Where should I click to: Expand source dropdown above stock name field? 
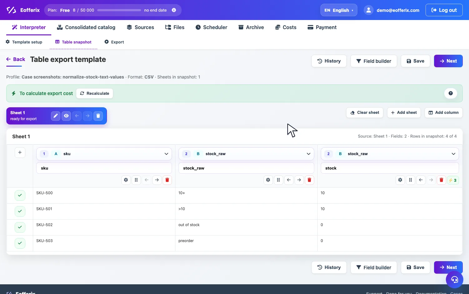[x=390, y=154]
